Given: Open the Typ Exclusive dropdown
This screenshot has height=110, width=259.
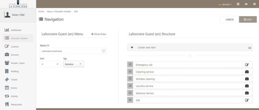Looking at the screenshot, I should tap(73, 64).
